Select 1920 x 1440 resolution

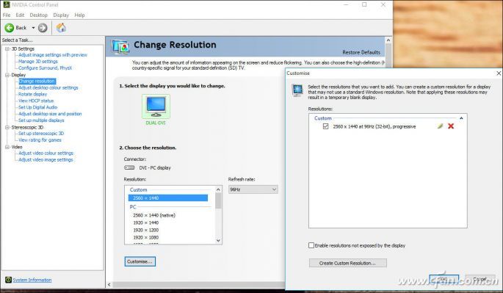[146, 223]
